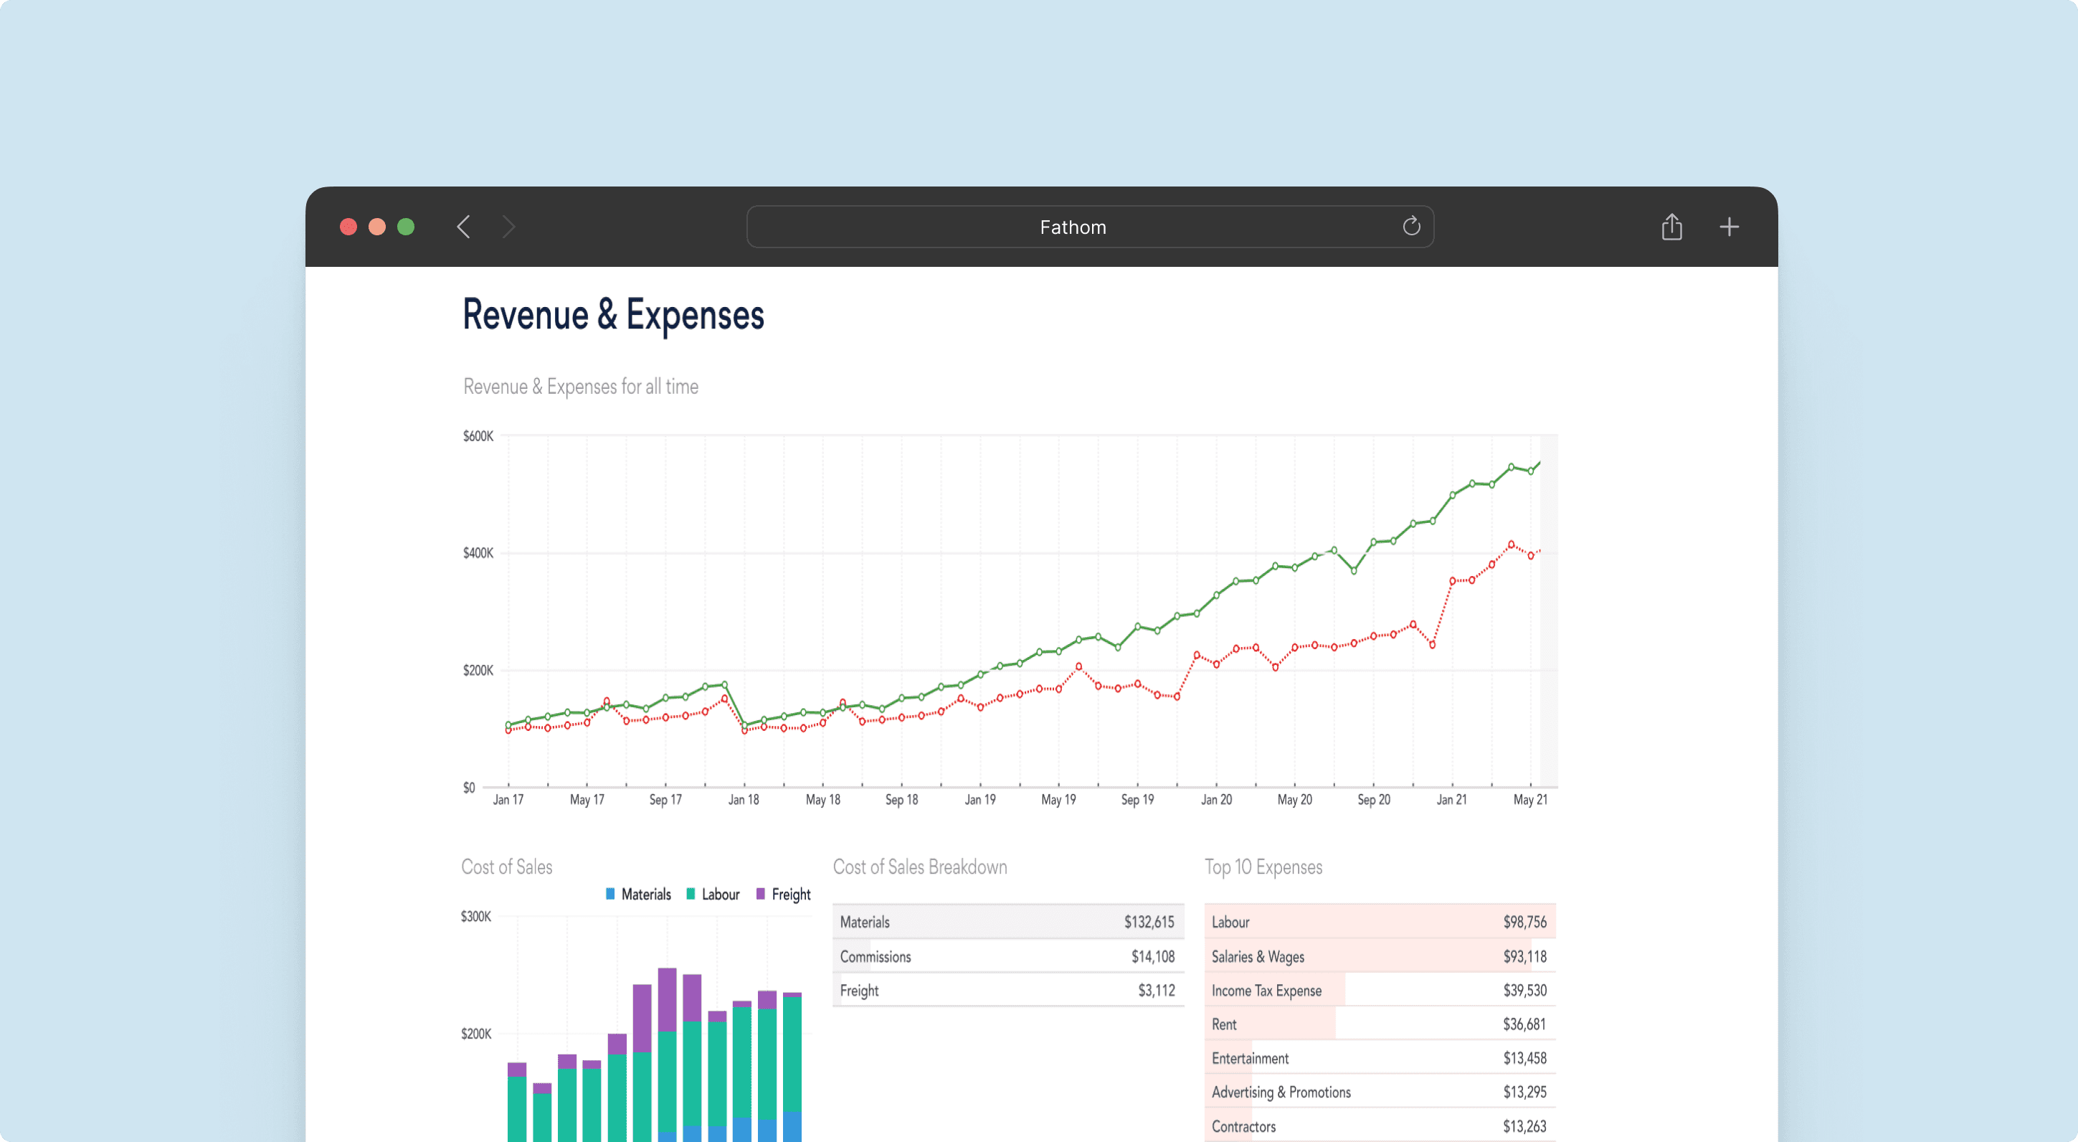This screenshot has height=1142, width=2078.
Task: Select the Income Tax Expense row
Action: (1380, 990)
